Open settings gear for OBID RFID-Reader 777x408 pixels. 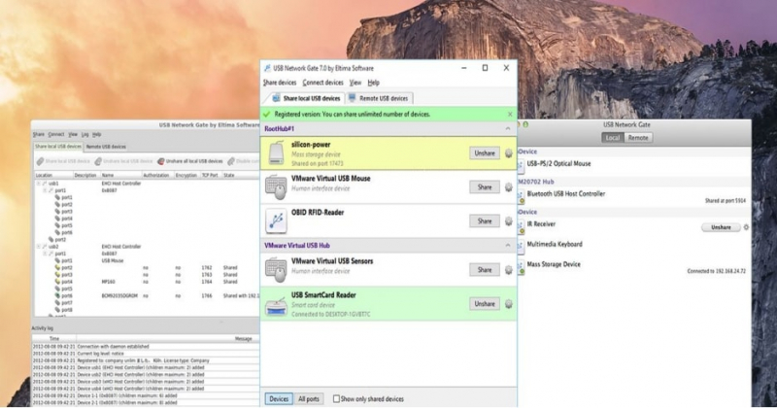click(508, 221)
